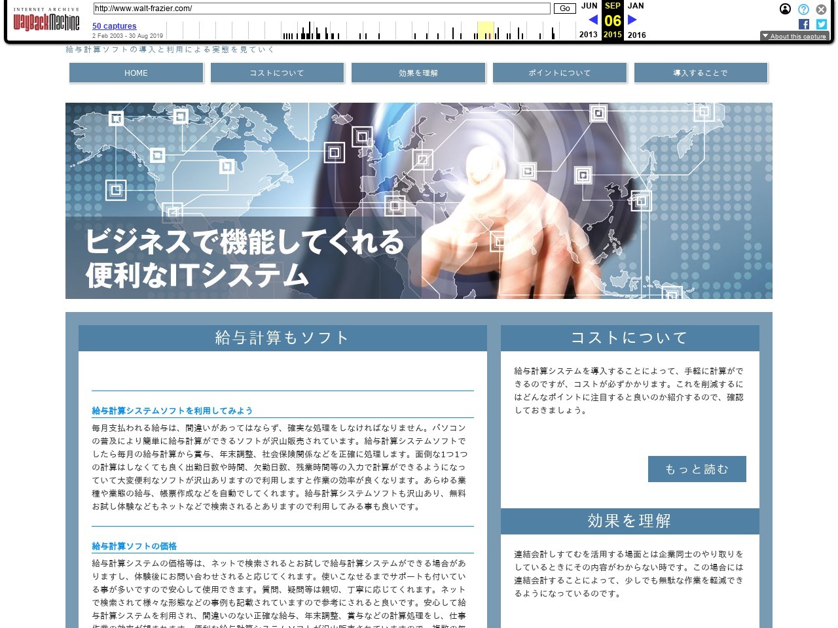
Task: Click the もっと読む button
Action: pos(697,469)
